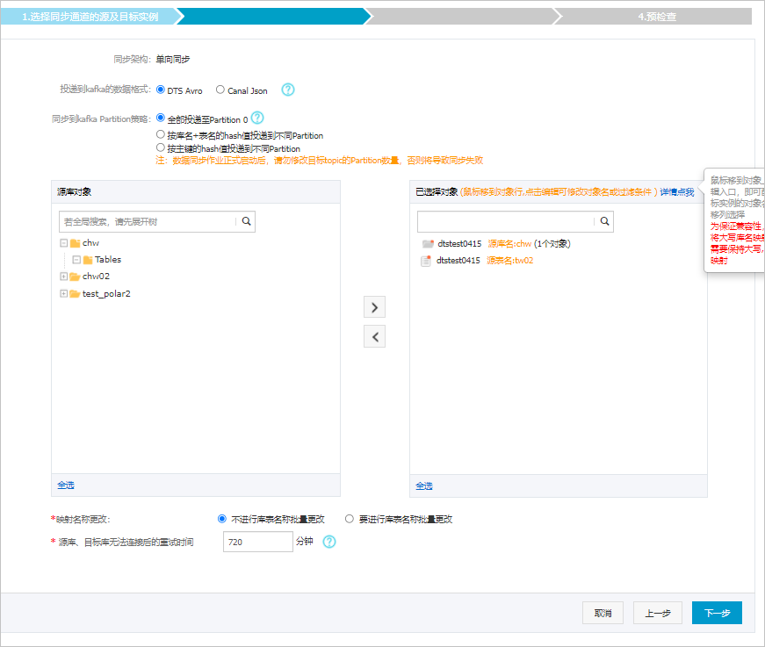Click the Tables folder icon
765x647 pixels.
tap(88, 260)
